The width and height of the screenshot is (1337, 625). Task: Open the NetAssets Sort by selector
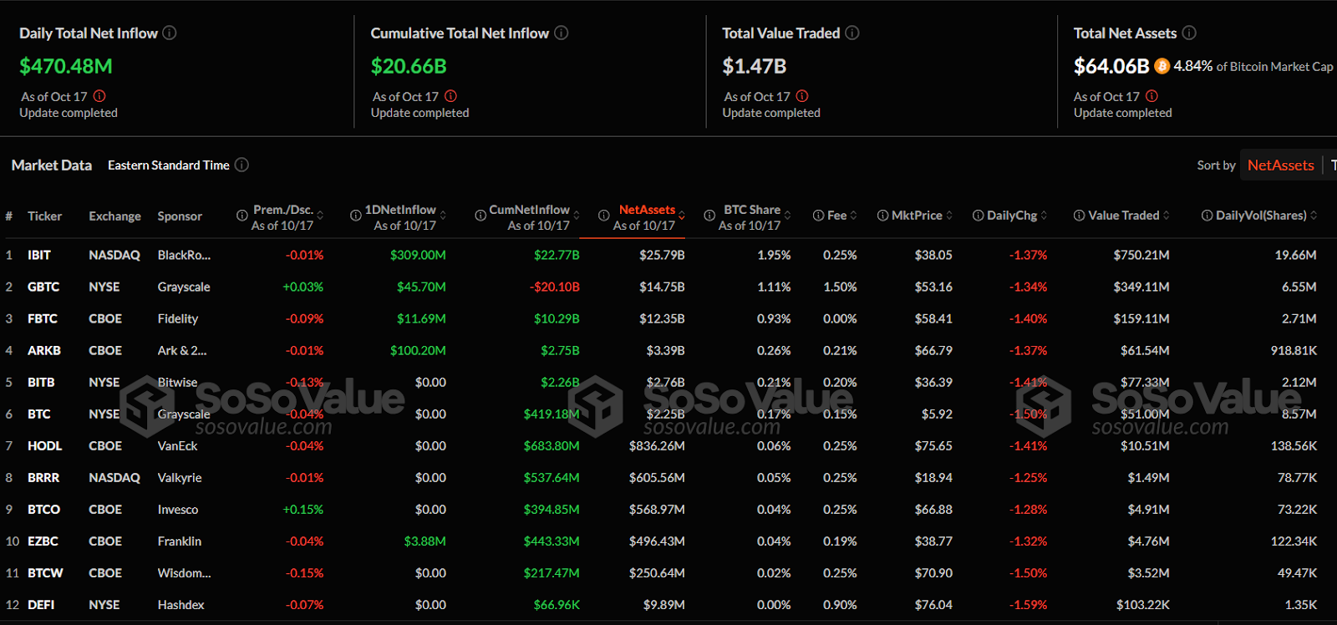[1281, 165]
